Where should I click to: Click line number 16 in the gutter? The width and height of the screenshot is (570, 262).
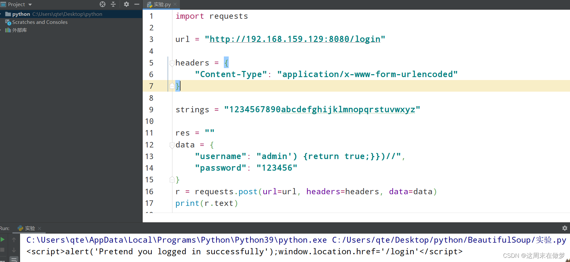pos(149,192)
